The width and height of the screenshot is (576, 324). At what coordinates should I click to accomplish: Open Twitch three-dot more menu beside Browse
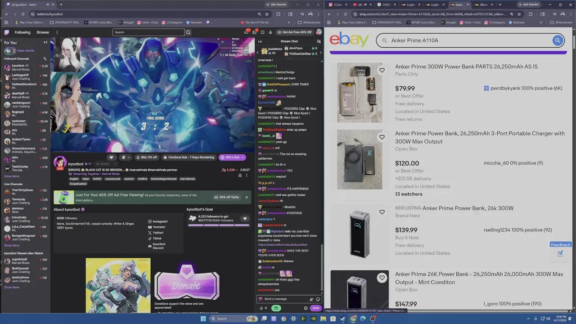click(x=57, y=32)
